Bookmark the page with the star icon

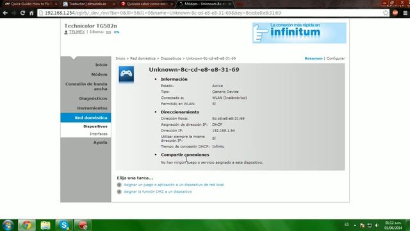(386, 13)
